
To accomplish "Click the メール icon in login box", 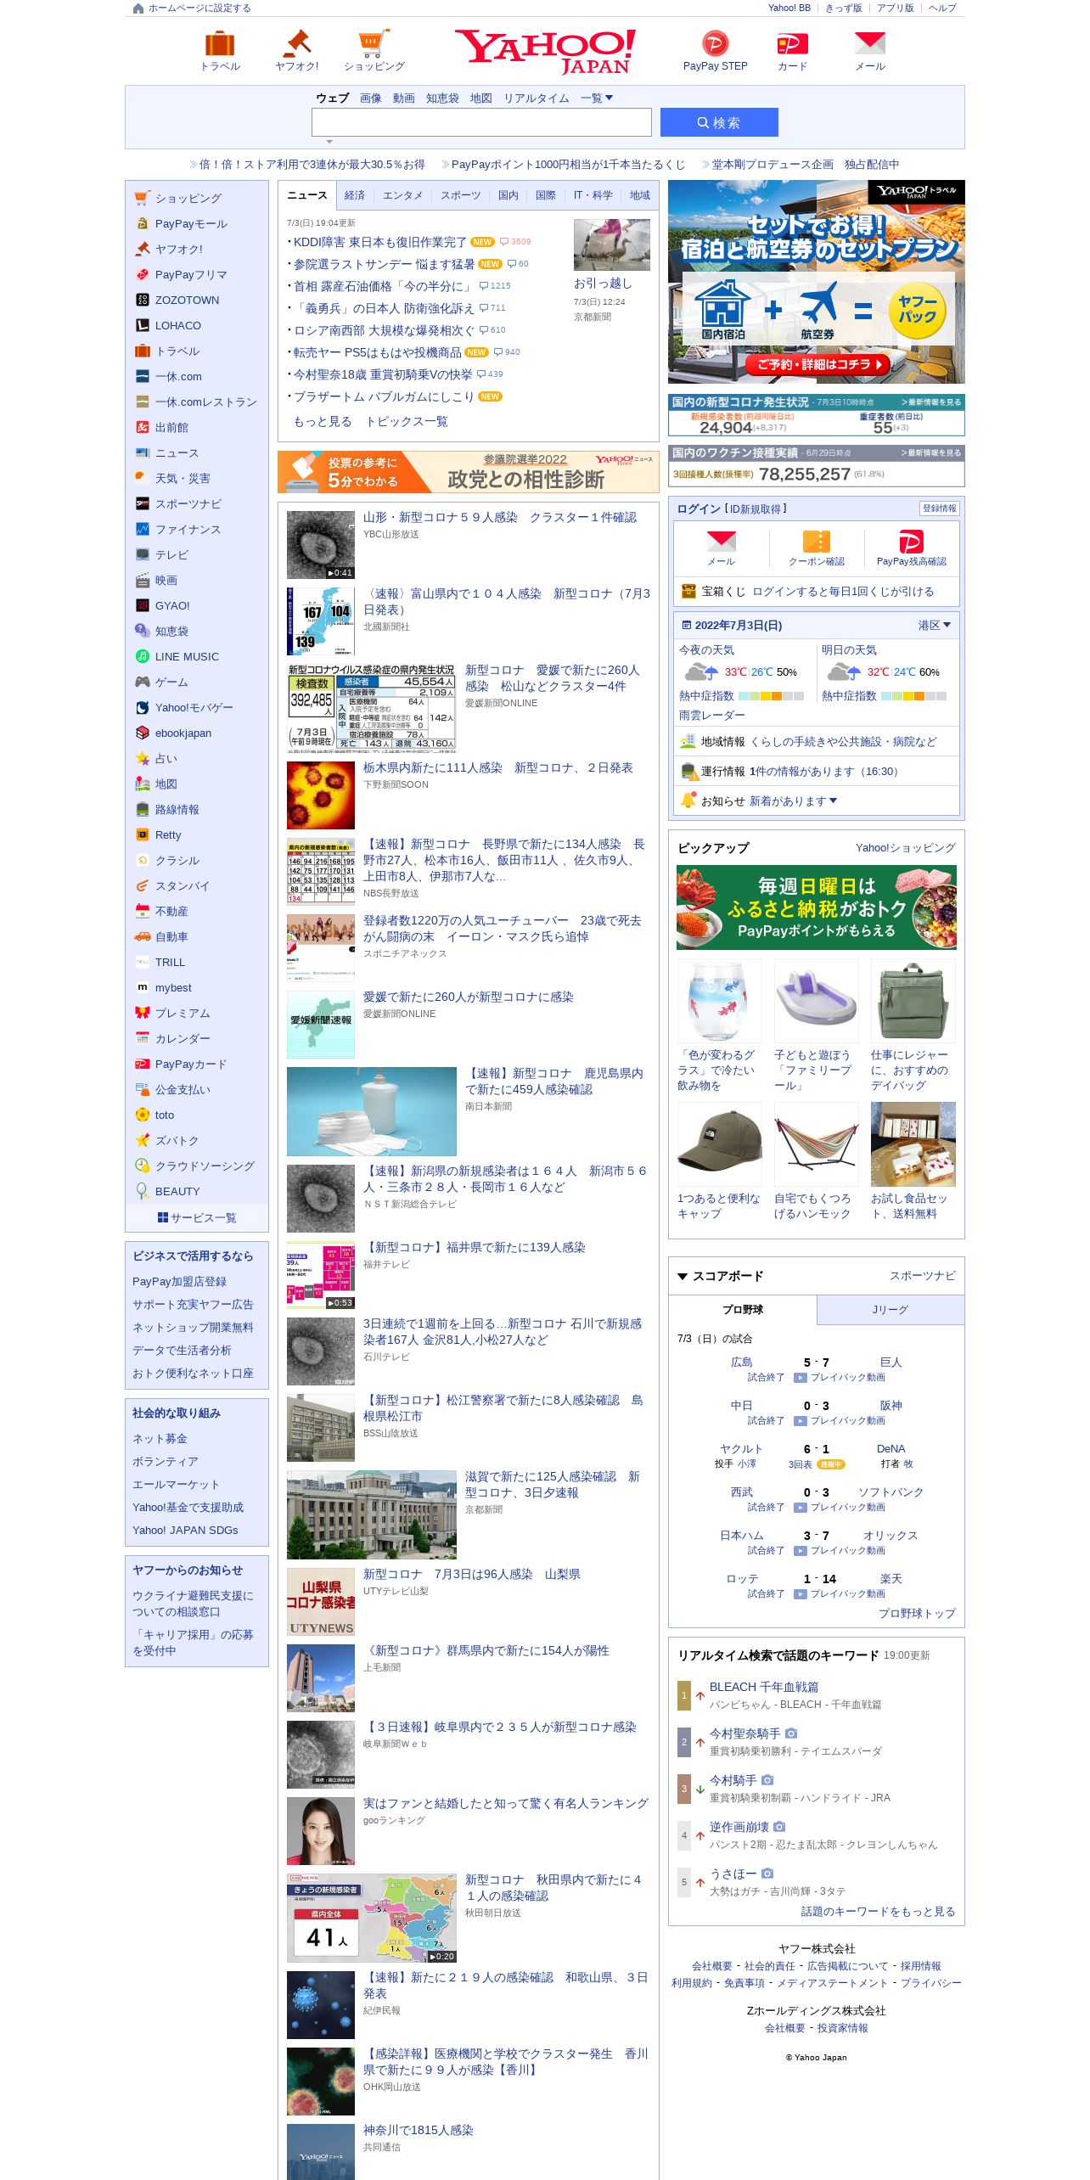I will (x=722, y=542).
